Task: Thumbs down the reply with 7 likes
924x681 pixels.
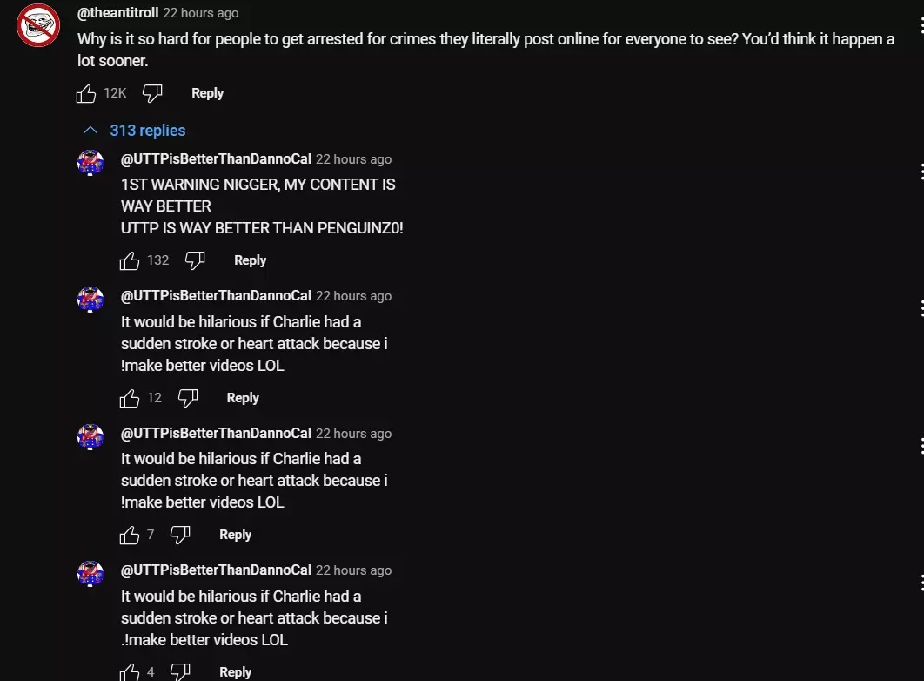Action: tap(180, 535)
